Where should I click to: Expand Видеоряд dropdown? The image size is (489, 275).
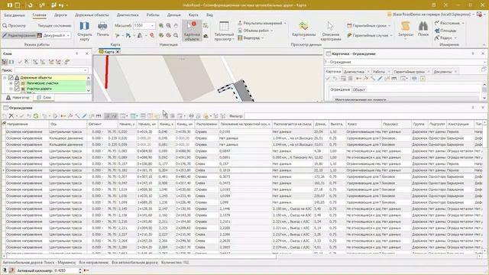pos(262,38)
